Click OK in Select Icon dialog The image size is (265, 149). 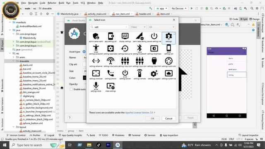point(152,118)
